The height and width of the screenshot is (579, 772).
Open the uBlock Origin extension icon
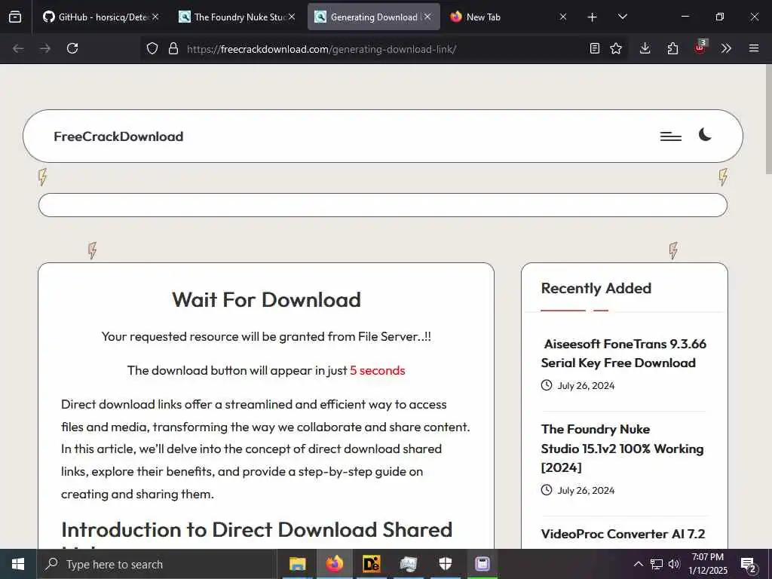click(x=700, y=47)
